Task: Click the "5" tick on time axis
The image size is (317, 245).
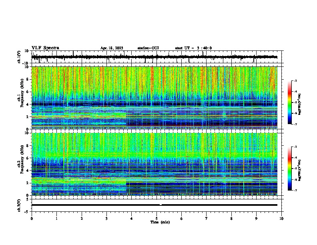Action: [x=156, y=219]
